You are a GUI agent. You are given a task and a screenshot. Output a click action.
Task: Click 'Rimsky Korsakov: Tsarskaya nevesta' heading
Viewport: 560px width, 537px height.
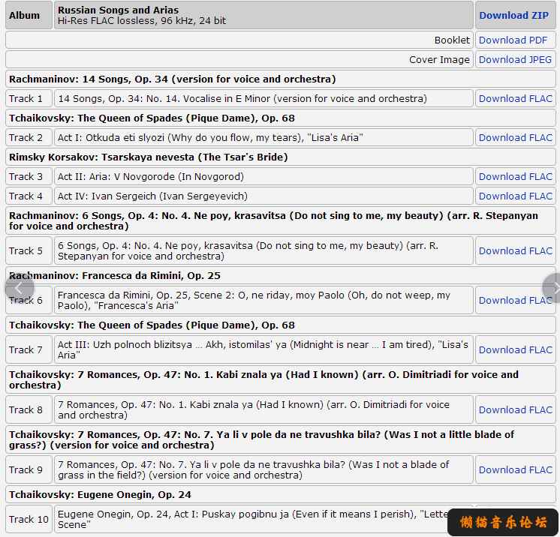coord(148,157)
